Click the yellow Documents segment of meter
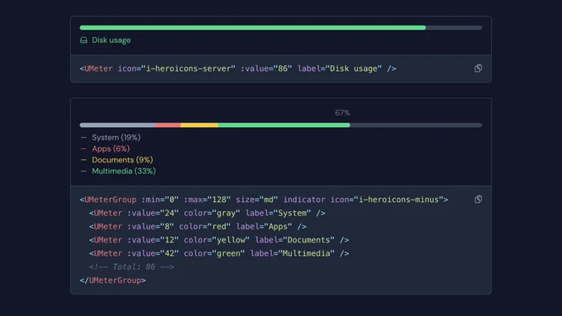The image size is (562, 316). tap(199, 125)
